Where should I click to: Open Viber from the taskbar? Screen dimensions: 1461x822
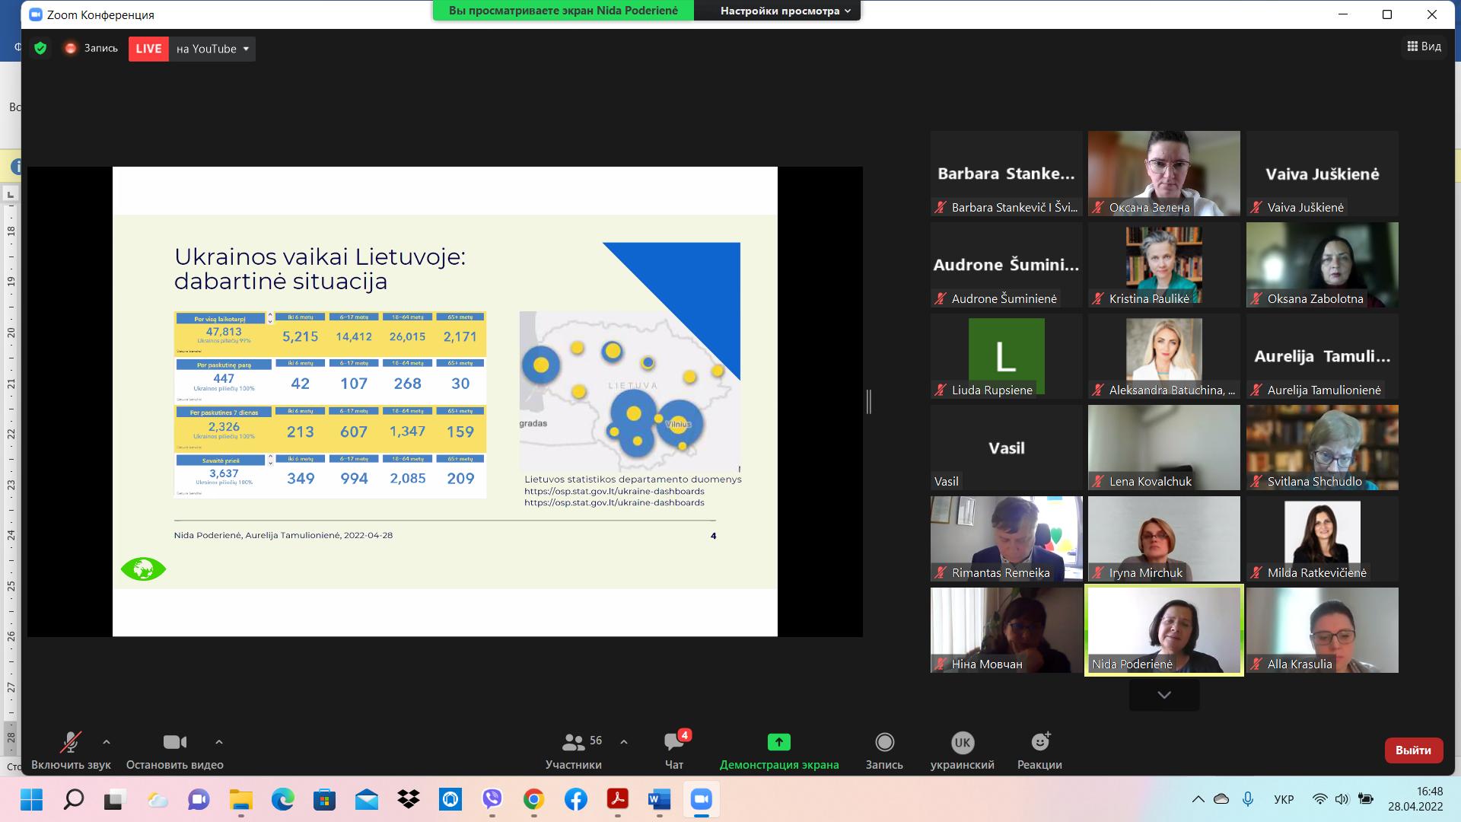point(492,799)
